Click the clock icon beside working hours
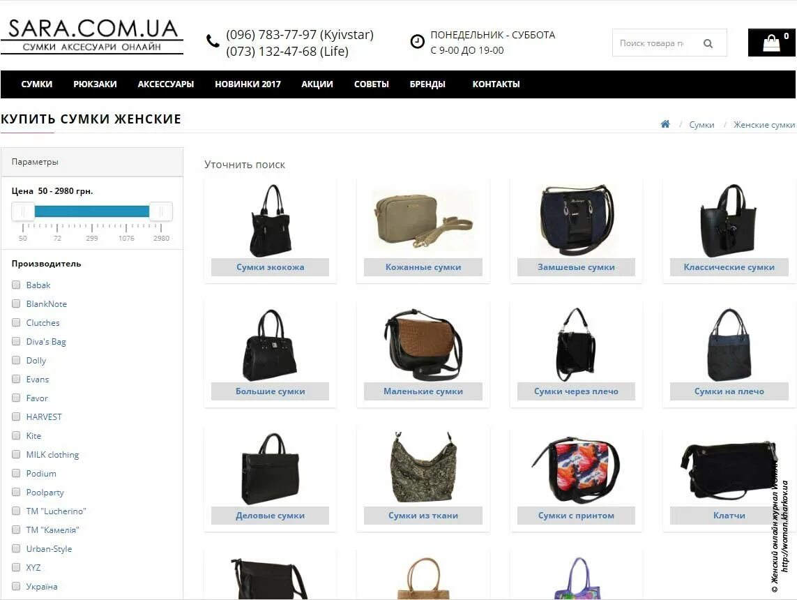 click(x=417, y=41)
